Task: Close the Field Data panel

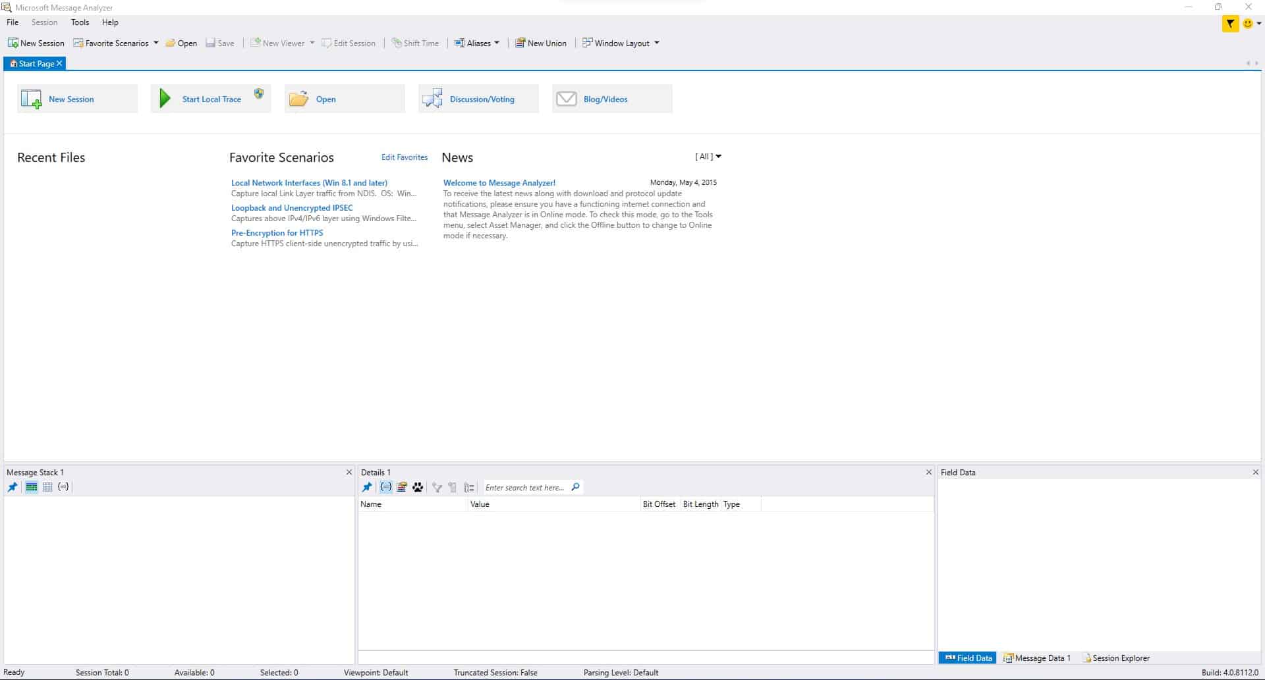Action: click(x=1256, y=473)
